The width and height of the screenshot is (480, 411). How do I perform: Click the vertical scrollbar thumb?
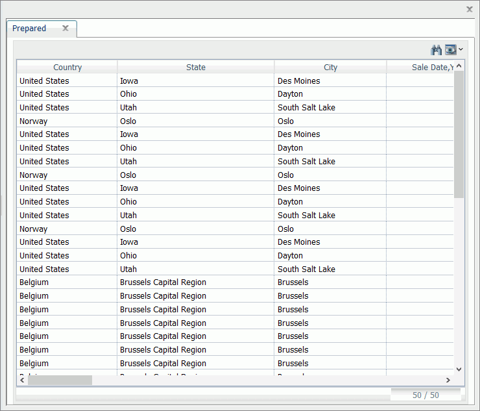coord(459,134)
